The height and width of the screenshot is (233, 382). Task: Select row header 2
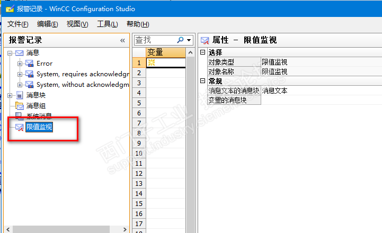coord(139,73)
